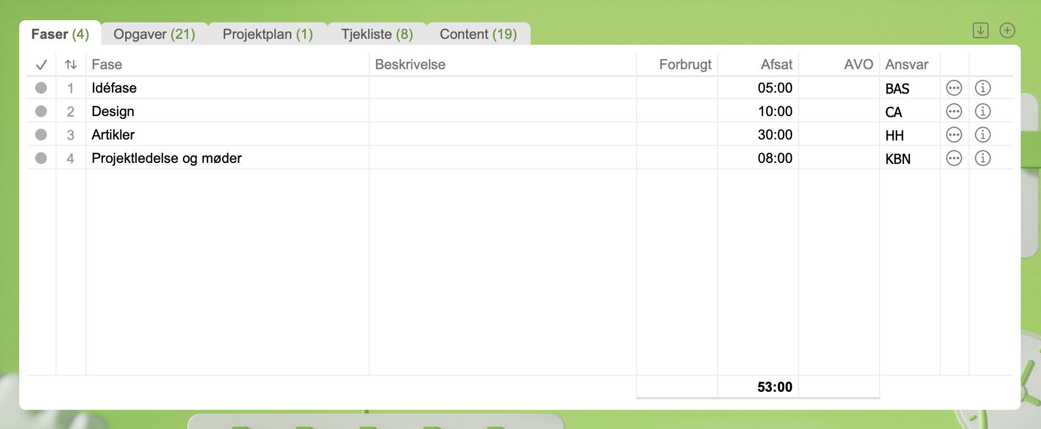Image resolution: width=1041 pixels, height=429 pixels.
Task: Toggle status circle for Projektledelse og møder
Action: pos(41,158)
